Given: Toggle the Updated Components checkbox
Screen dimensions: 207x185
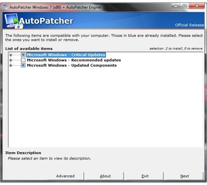Looking at the screenshot, I should [x=23, y=65].
